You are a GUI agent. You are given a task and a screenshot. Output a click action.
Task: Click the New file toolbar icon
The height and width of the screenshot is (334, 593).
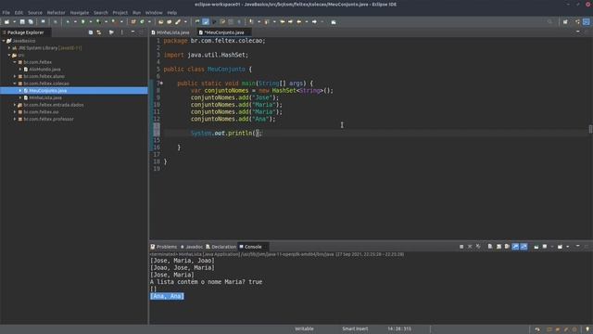point(6,22)
